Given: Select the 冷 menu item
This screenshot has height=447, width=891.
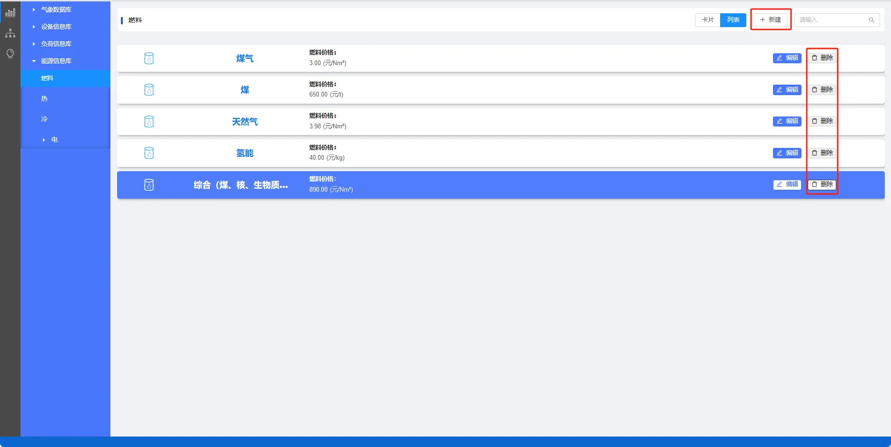Looking at the screenshot, I should coord(65,119).
